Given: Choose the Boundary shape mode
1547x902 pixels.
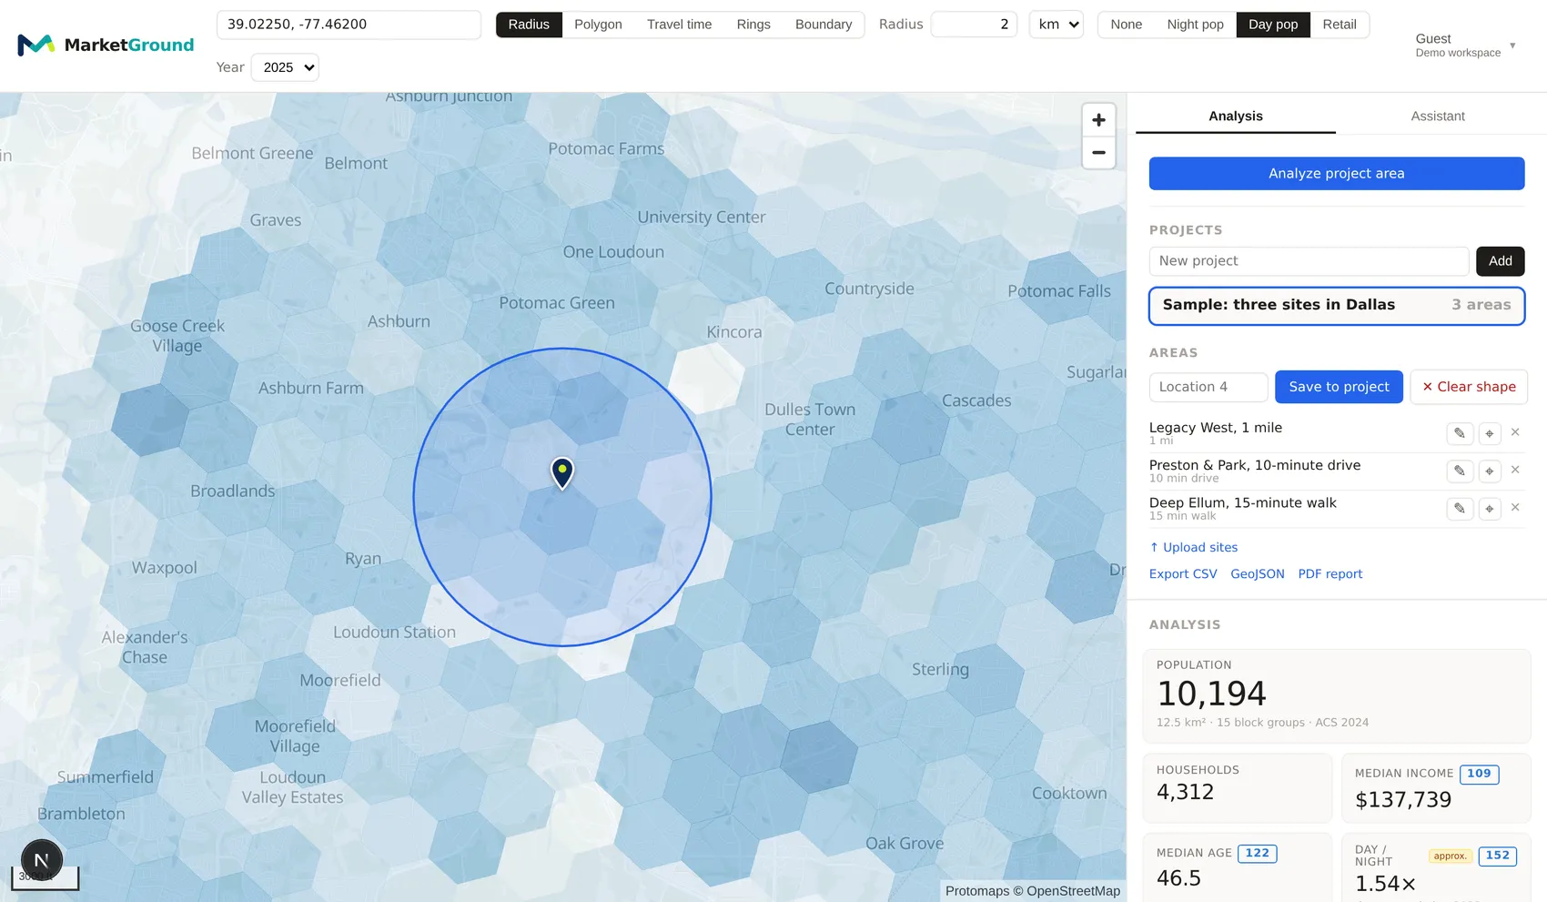Looking at the screenshot, I should click(824, 25).
